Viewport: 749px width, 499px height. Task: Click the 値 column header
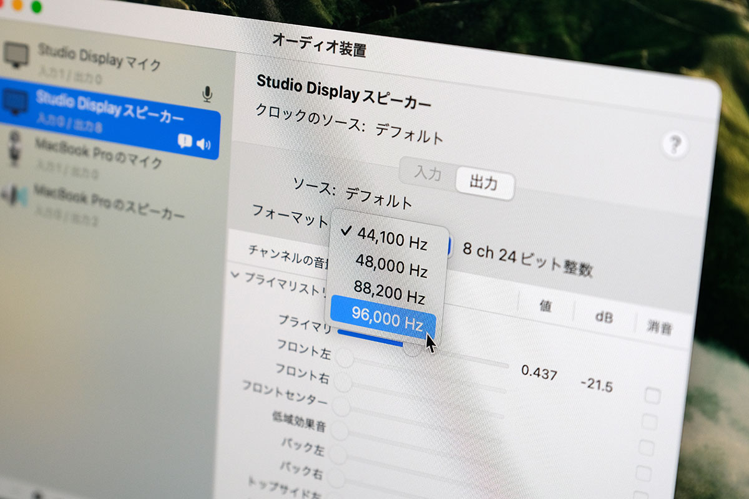point(545,306)
